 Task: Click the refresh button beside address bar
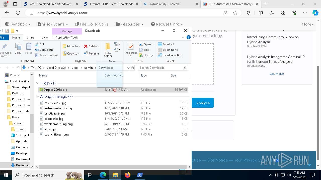(x=133, y=68)
